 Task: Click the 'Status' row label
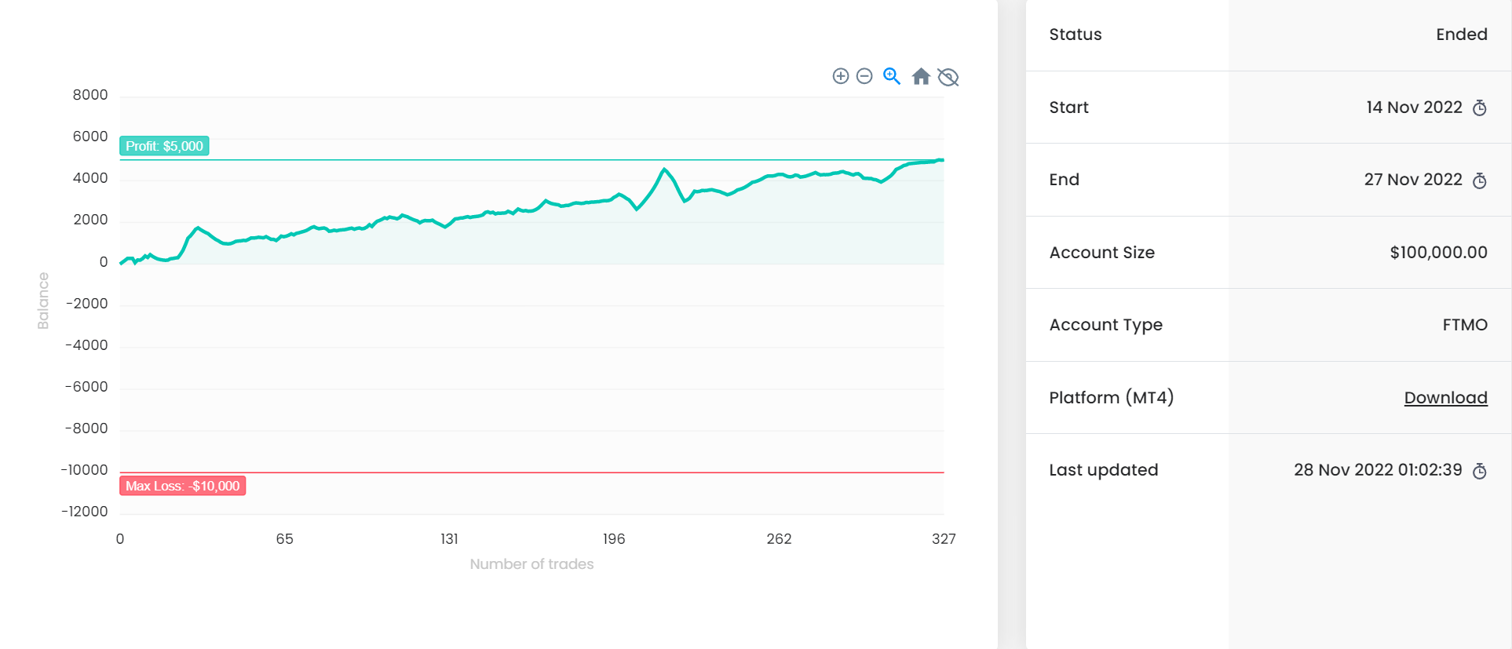coord(1076,35)
